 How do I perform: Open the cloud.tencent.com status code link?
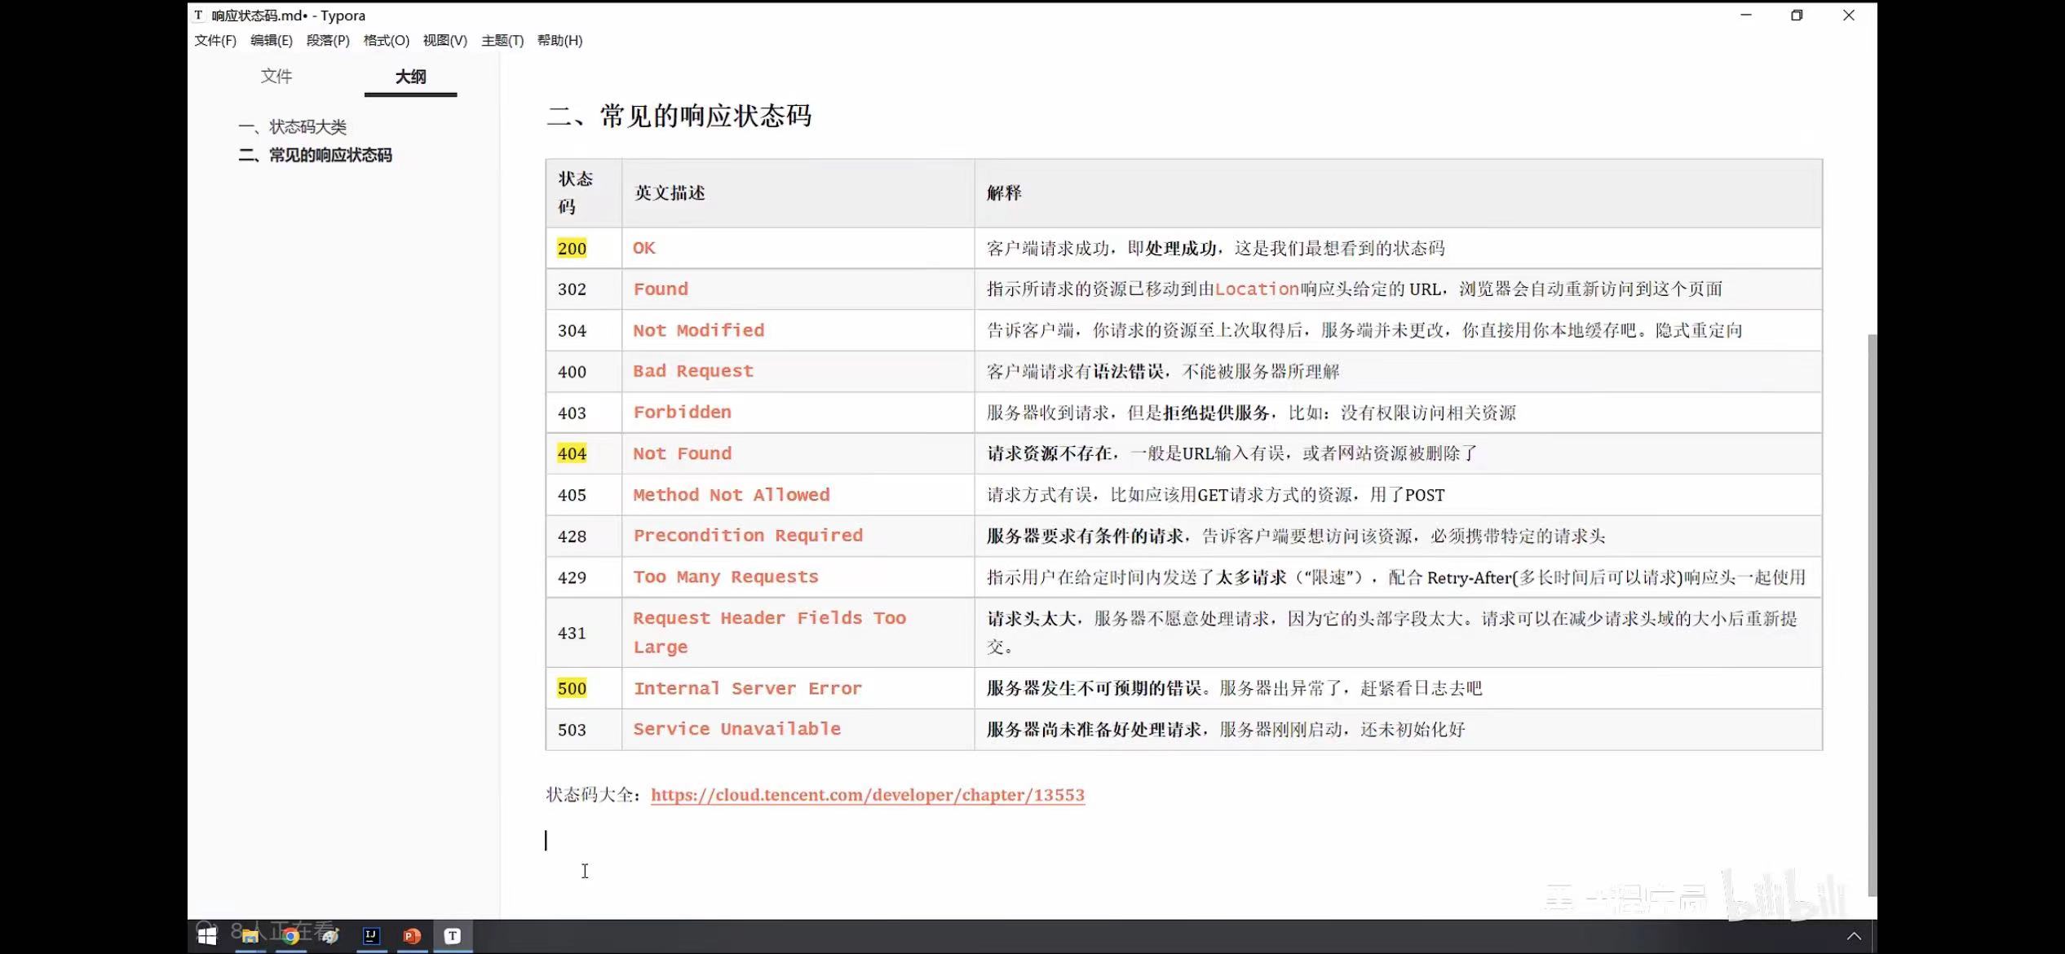point(868,795)
